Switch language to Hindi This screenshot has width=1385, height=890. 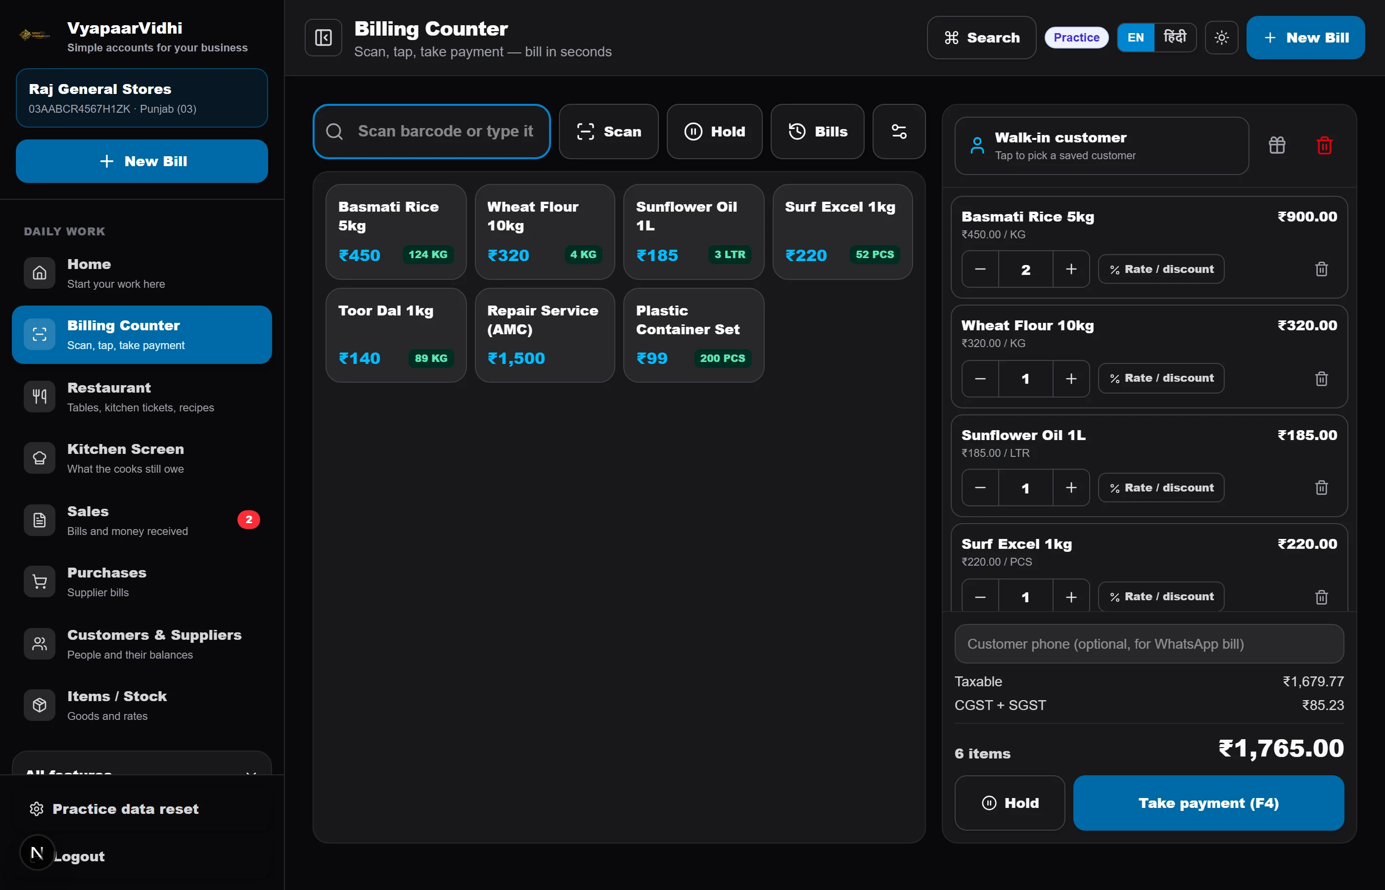tap(1175, 38)
